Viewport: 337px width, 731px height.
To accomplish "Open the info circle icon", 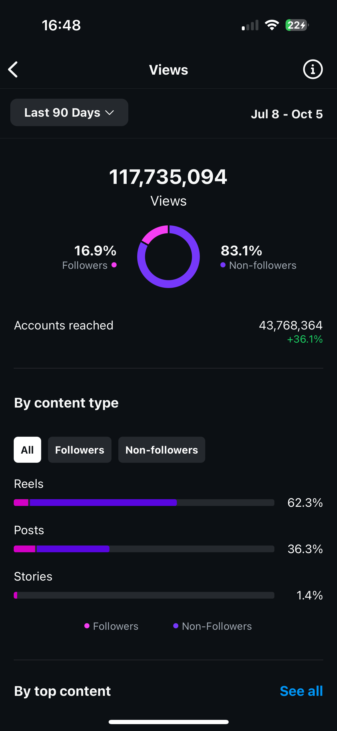I will point(313,69).
